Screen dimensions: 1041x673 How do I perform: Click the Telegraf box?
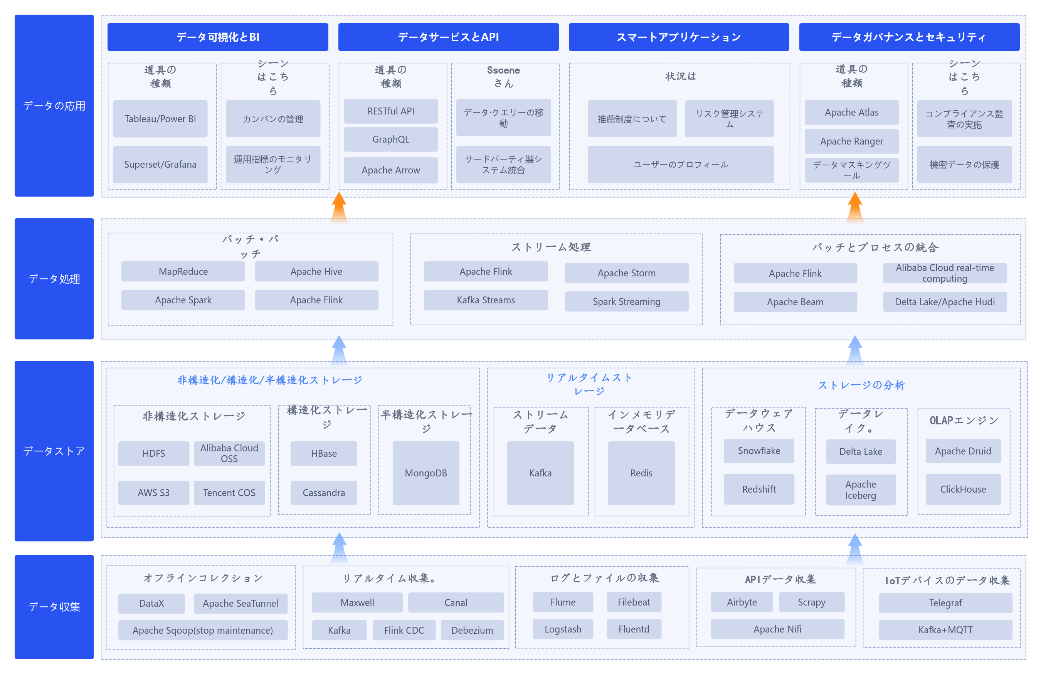click(x=945, y=603)
